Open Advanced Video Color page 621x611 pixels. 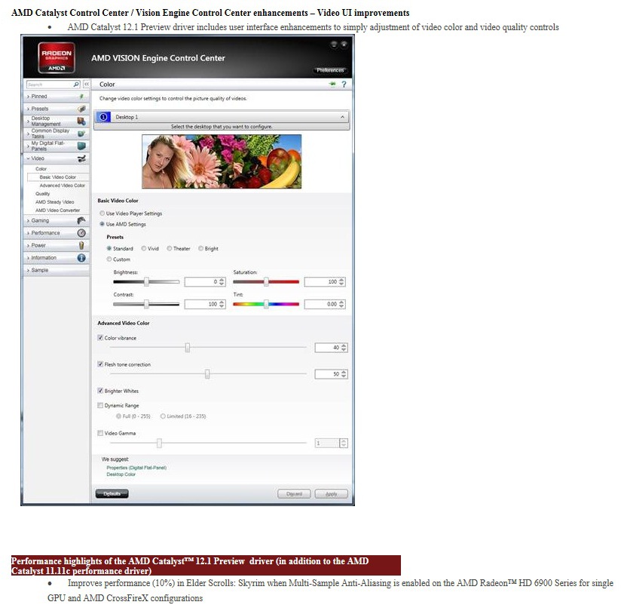click(x=63, y=186)
